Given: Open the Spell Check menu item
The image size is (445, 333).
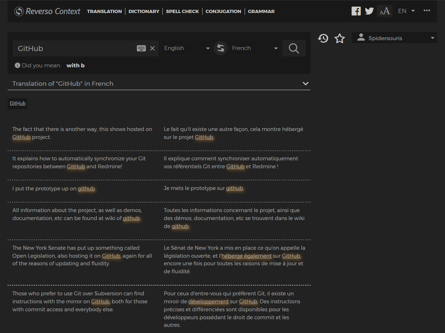Looking at the screenshot, I should [182, 11].
